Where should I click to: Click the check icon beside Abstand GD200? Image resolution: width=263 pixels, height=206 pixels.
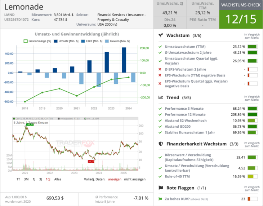coord(160,127)
